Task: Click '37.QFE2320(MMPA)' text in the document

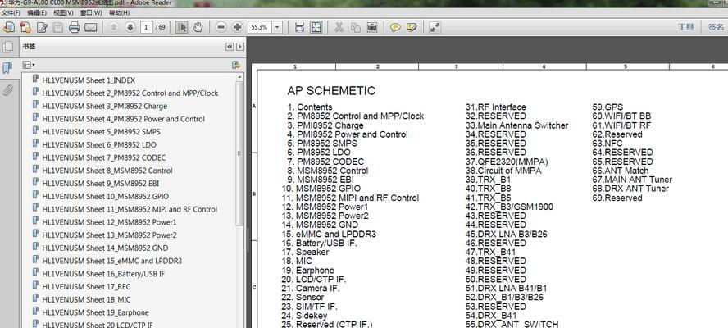Action: pyautogui.click(x=507, y=162)
